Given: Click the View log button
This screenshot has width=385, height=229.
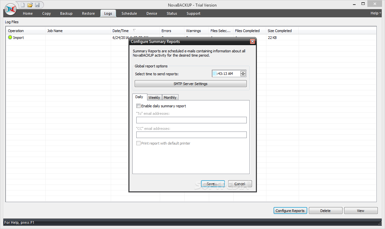Looking at the screenshot, I should tap(361, 211).
